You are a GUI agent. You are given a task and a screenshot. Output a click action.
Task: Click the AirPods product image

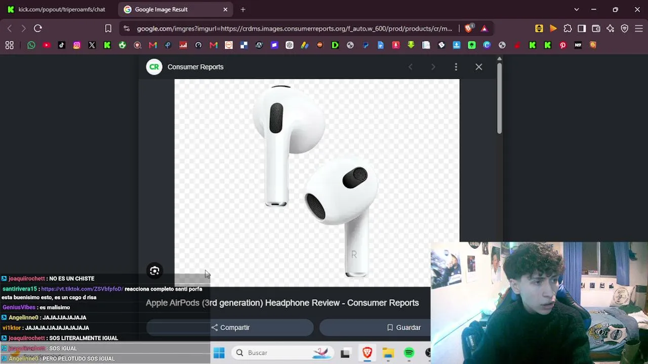click(x=317, y=182)
